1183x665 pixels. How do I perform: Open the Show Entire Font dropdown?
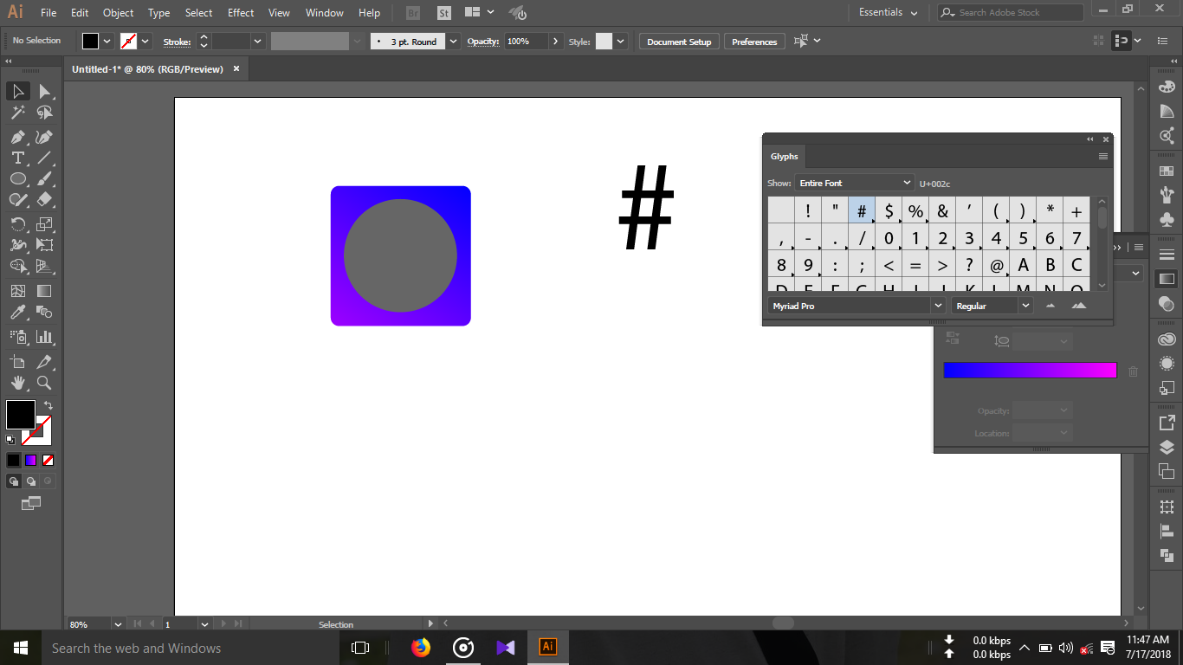point(854,183)
